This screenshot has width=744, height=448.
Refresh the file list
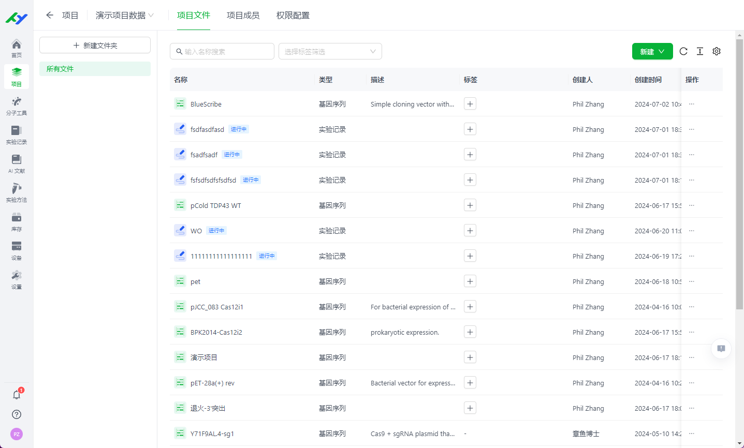point(683,51)
